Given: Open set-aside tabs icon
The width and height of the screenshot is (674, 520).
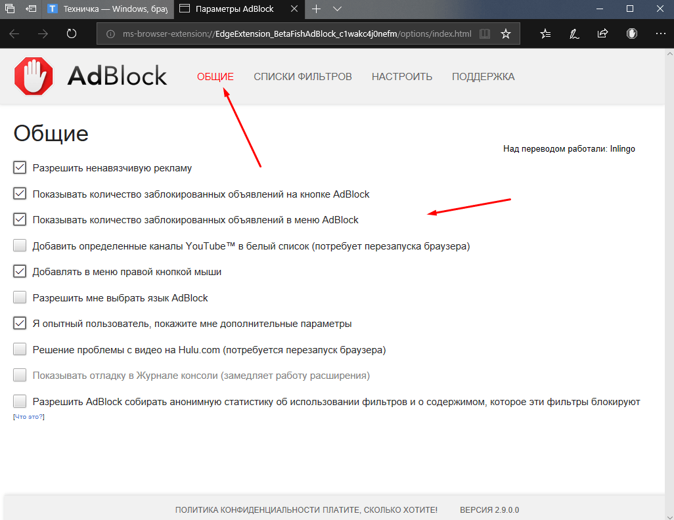Looking at the screenshot, I should [x=9, y=8].
